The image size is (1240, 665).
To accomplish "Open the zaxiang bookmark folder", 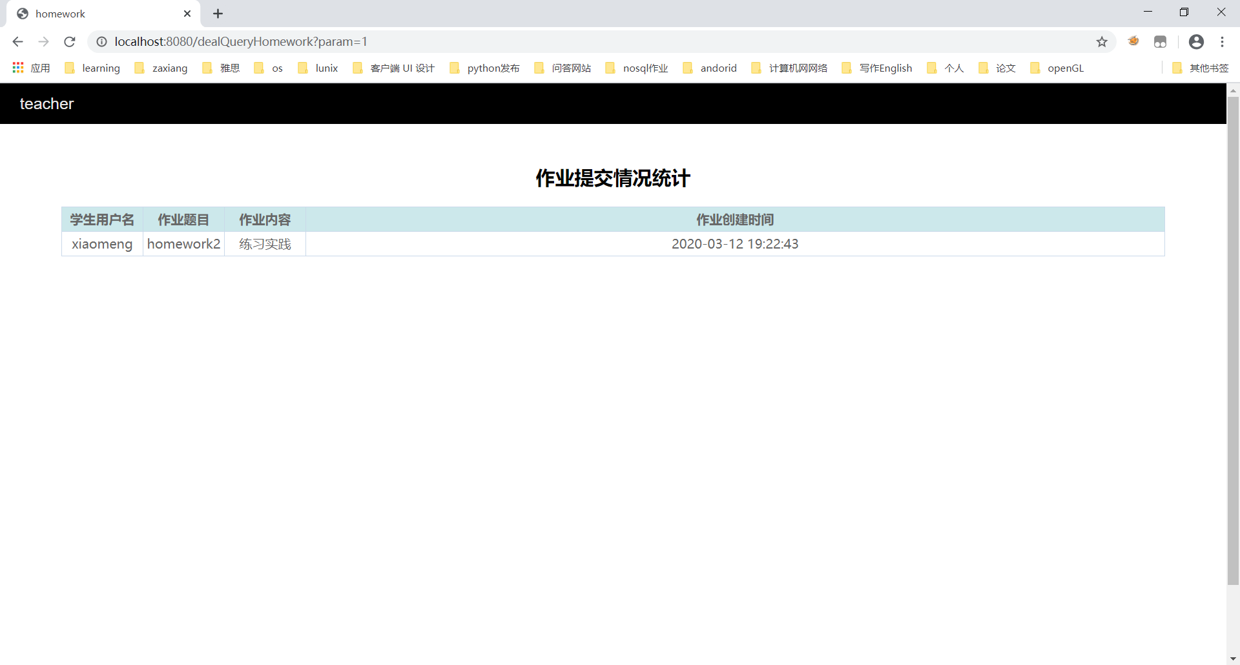I will click(169, 68).
